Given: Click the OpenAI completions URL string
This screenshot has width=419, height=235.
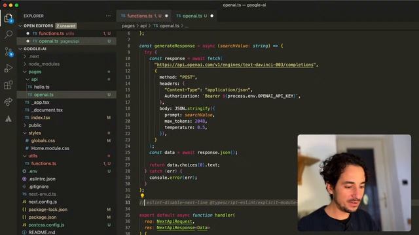Looking at the screenshot, I should [x=235, y=65].
